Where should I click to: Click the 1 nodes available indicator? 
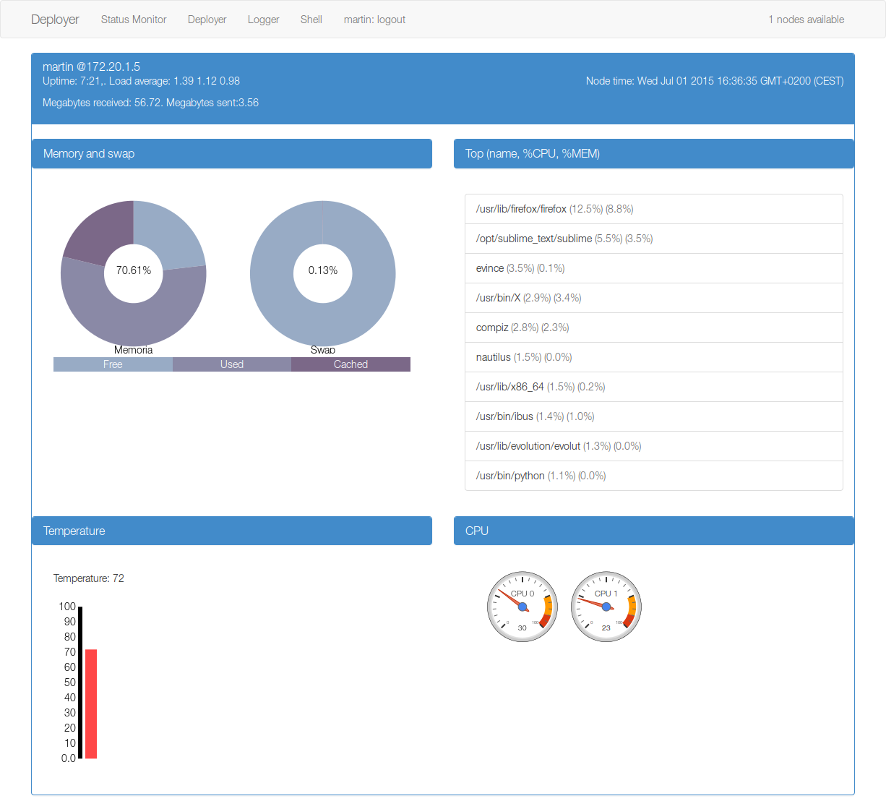(x=806, y=20)
